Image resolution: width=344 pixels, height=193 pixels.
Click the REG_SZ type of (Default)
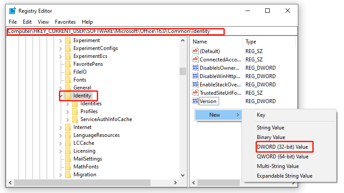point(254,51)
